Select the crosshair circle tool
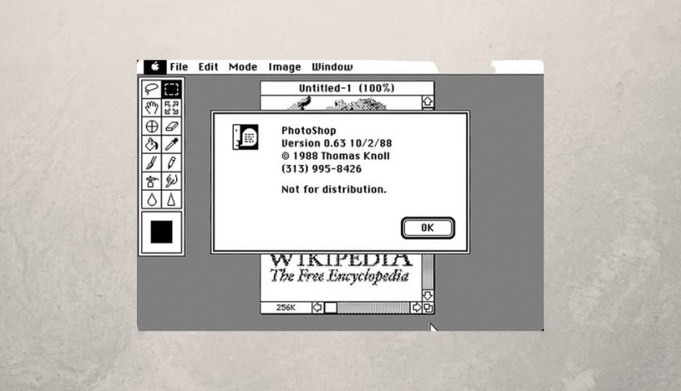 (x=152, y=126)
